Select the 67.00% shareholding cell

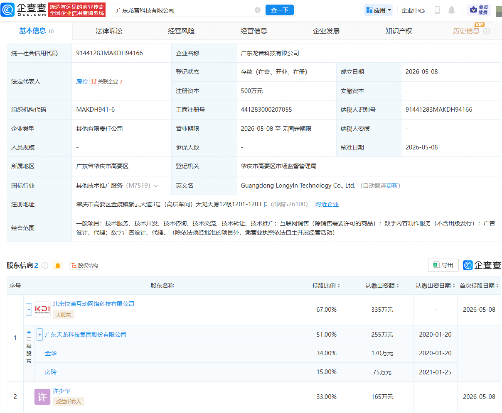(326, 310)
